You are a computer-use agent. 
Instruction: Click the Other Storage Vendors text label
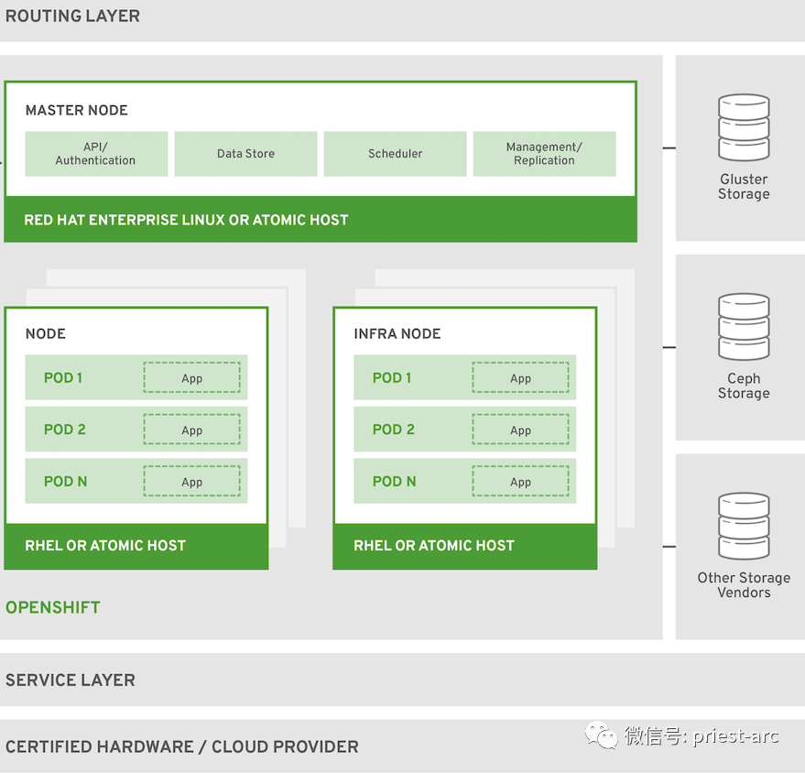point(744,584)
